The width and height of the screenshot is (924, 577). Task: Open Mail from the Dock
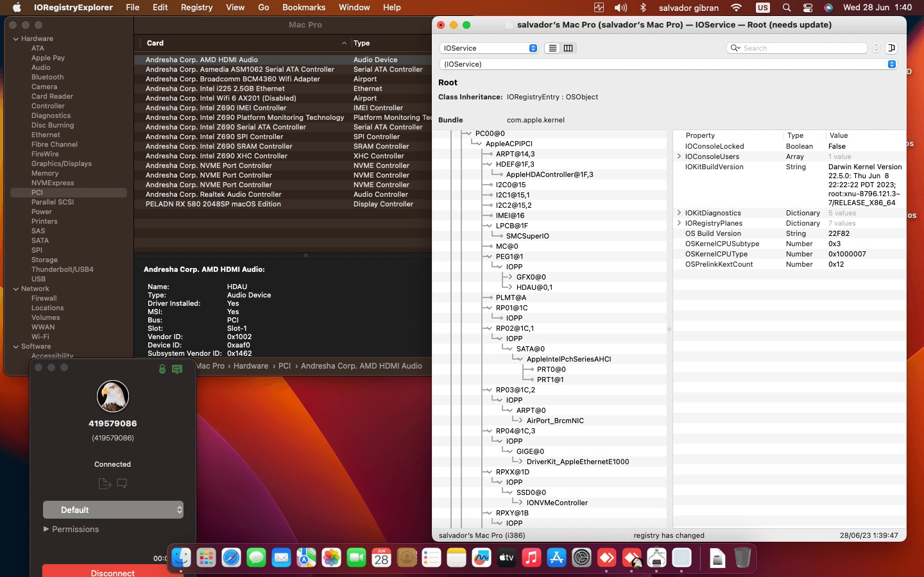tap(281, 558)
